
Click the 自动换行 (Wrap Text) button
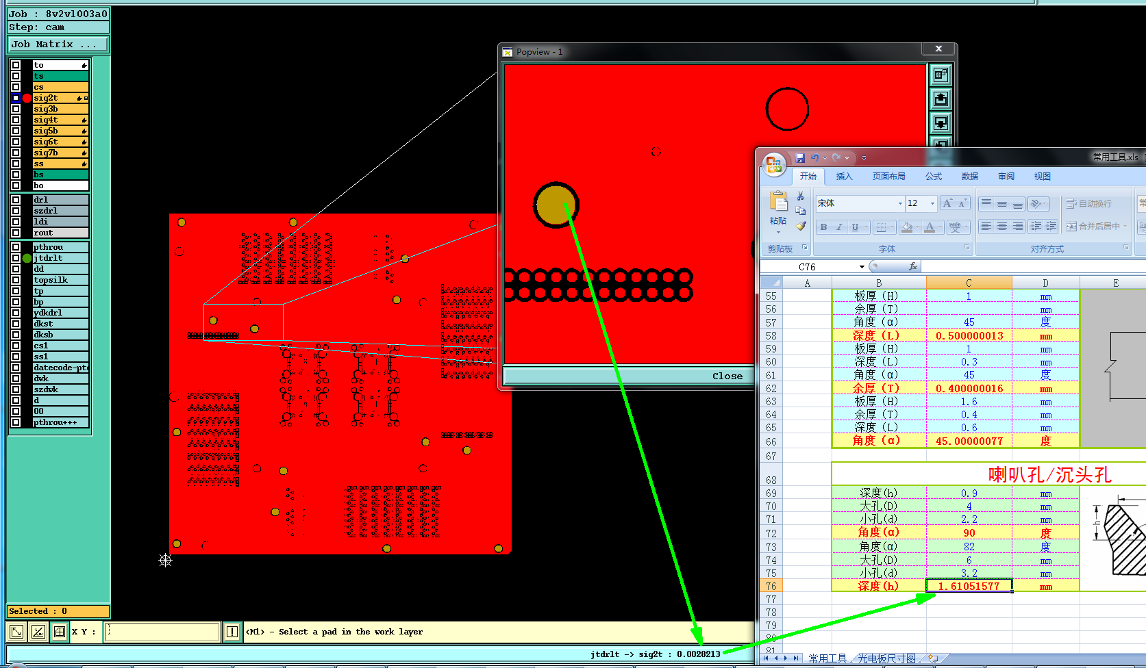(x=1088, y=203)
